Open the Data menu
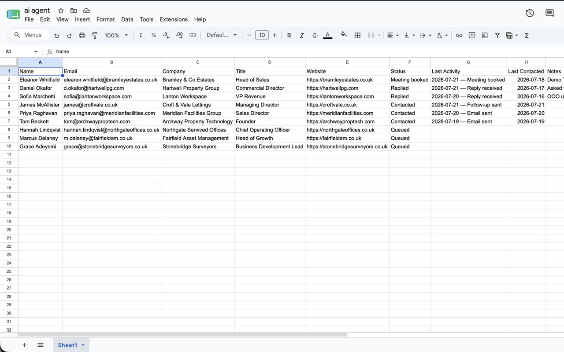This screenshot has height=352, width=564. (127, 19)
